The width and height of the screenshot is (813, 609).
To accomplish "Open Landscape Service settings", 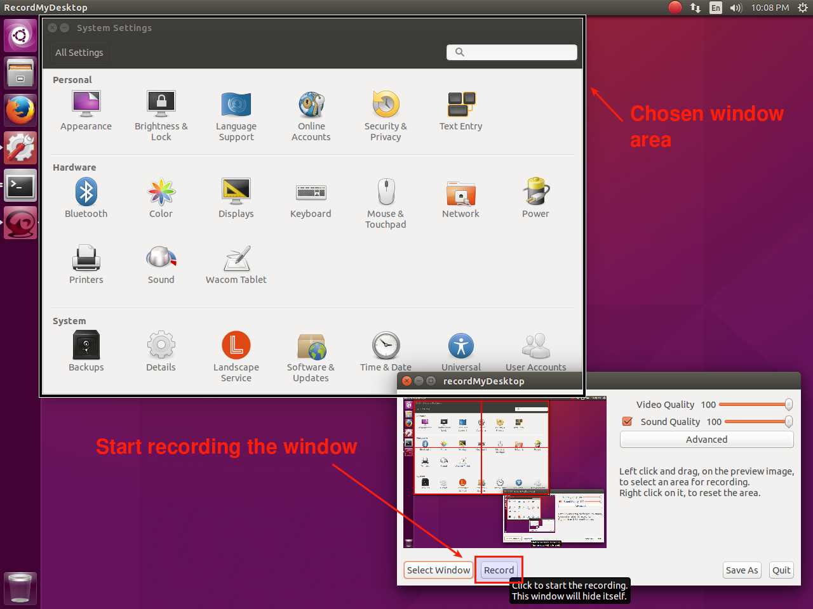I will click(236, 357).
